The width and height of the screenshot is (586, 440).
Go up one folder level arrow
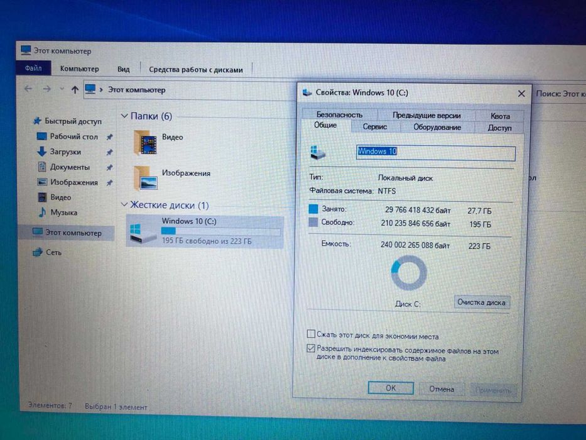click(x=75, y=90)
